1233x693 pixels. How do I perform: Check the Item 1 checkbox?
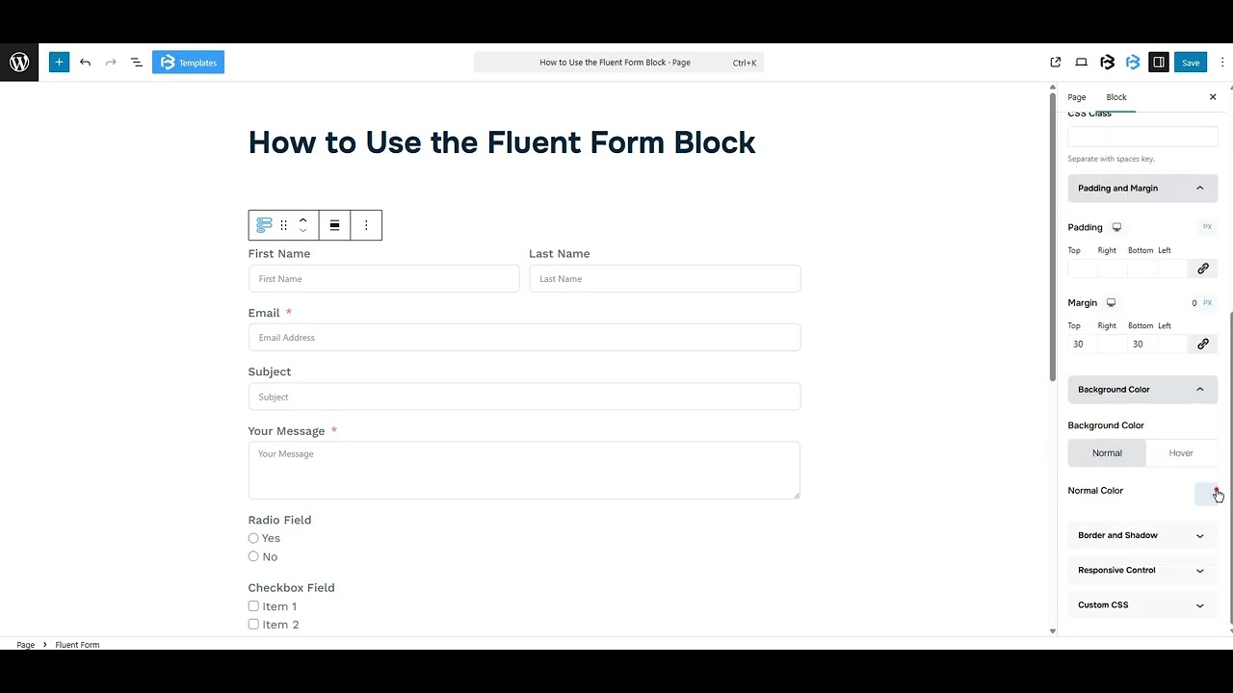(253, 605)
